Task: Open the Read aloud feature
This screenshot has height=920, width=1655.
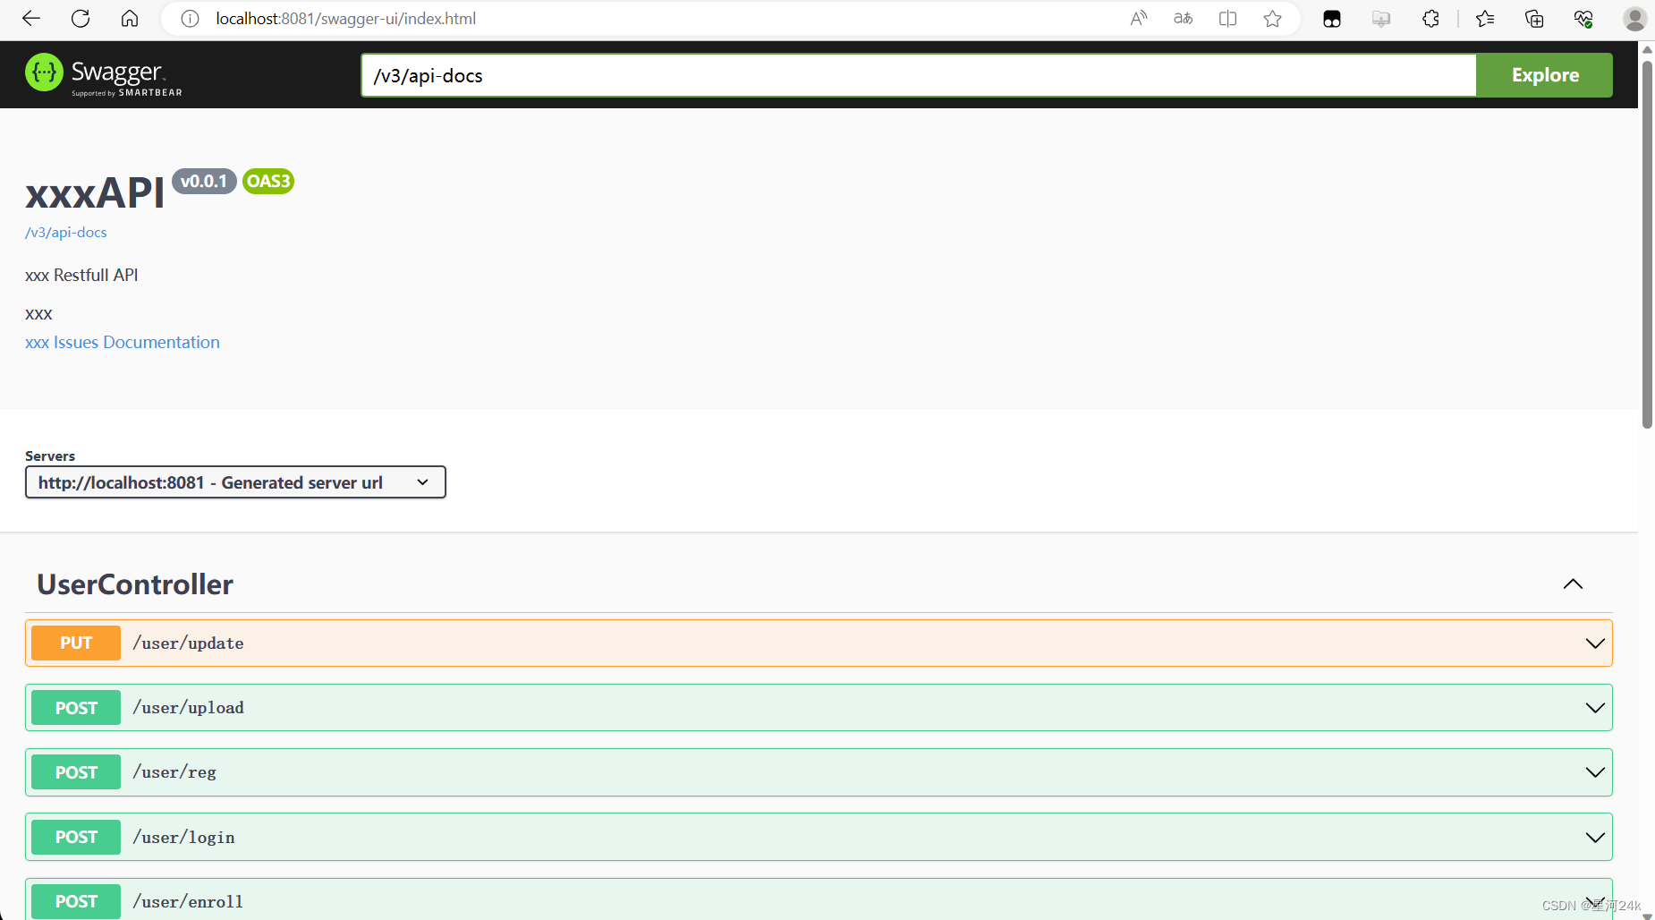Action: tap(1138, 18)
